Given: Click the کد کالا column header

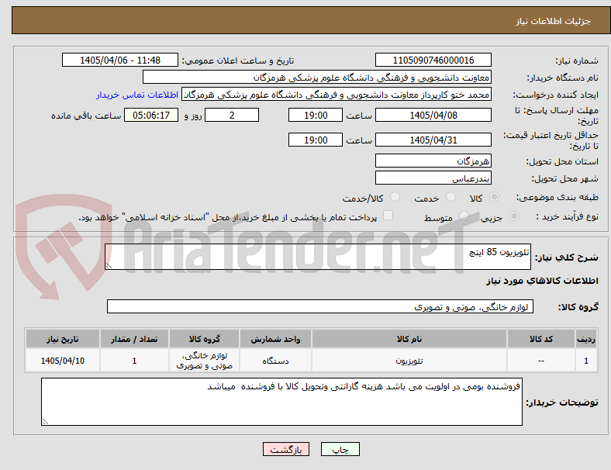Looking at the screenshot, I should point(541,339).
